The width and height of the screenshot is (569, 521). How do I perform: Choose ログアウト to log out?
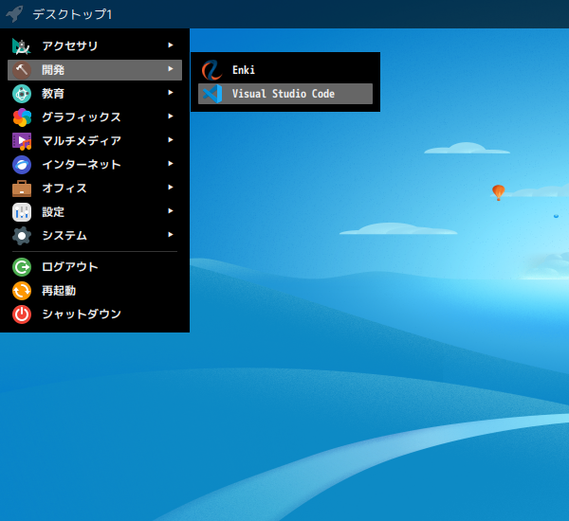click(95, 267)
